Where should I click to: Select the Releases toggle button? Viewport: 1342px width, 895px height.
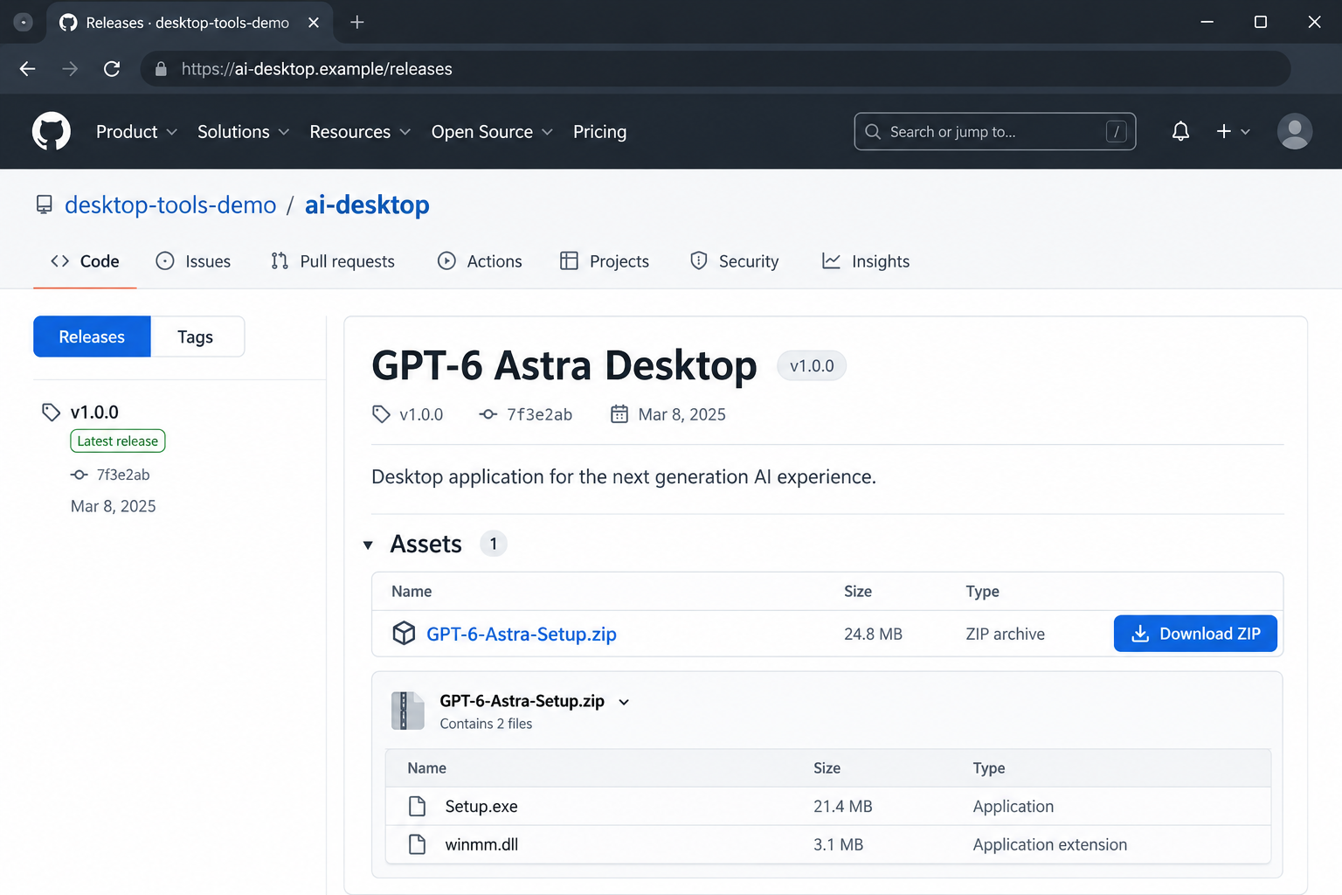point(92,336)
